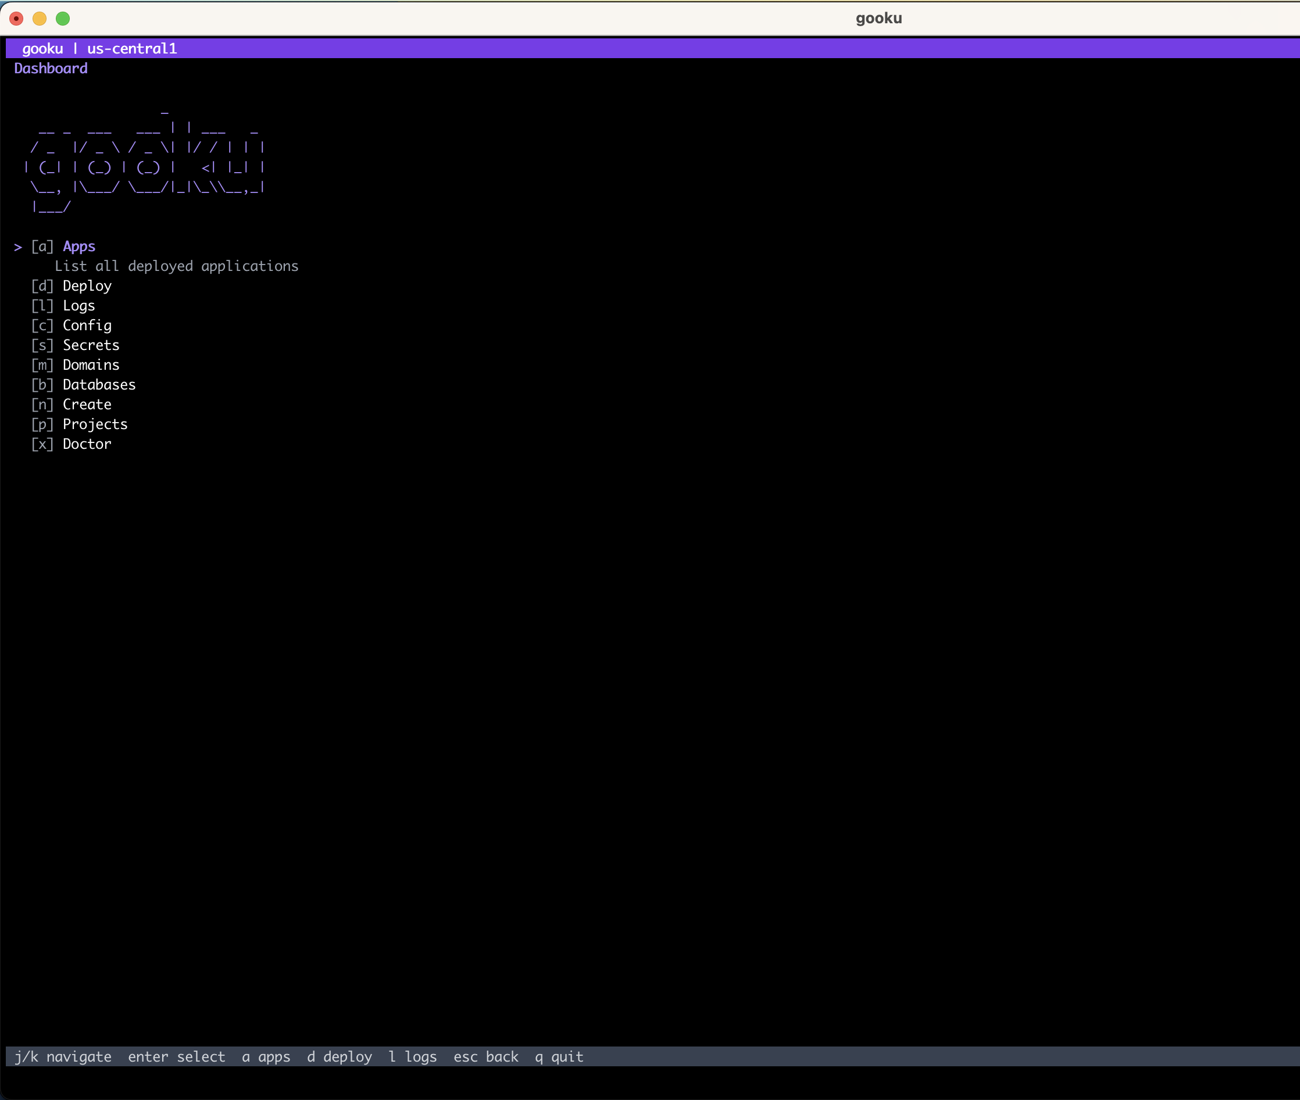The image size is (1300, 1100).
Task: Click the gooku ASCII art logo
Action: (144, 162)
